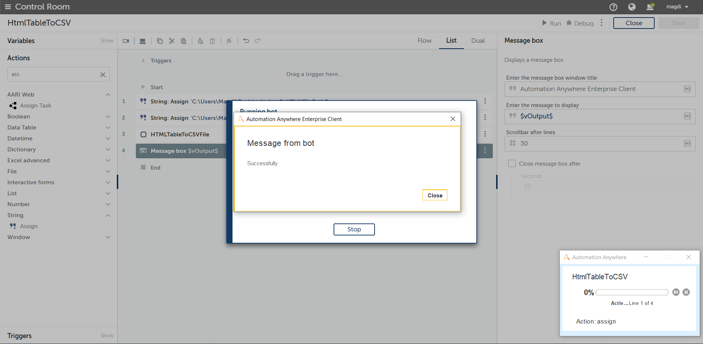Open the magdi user dropdown
The width and height of the screenshot is (703, 344).
[677, 7]
